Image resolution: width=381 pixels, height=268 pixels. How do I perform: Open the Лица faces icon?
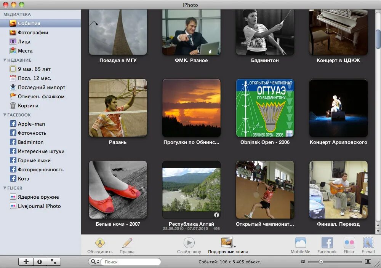(x=13, y=41)
